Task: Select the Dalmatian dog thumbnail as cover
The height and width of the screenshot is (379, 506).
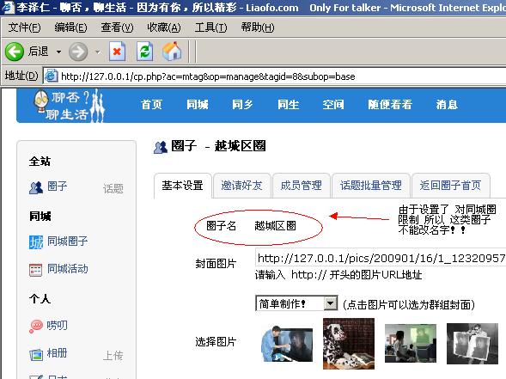Action: coord(349,344)
